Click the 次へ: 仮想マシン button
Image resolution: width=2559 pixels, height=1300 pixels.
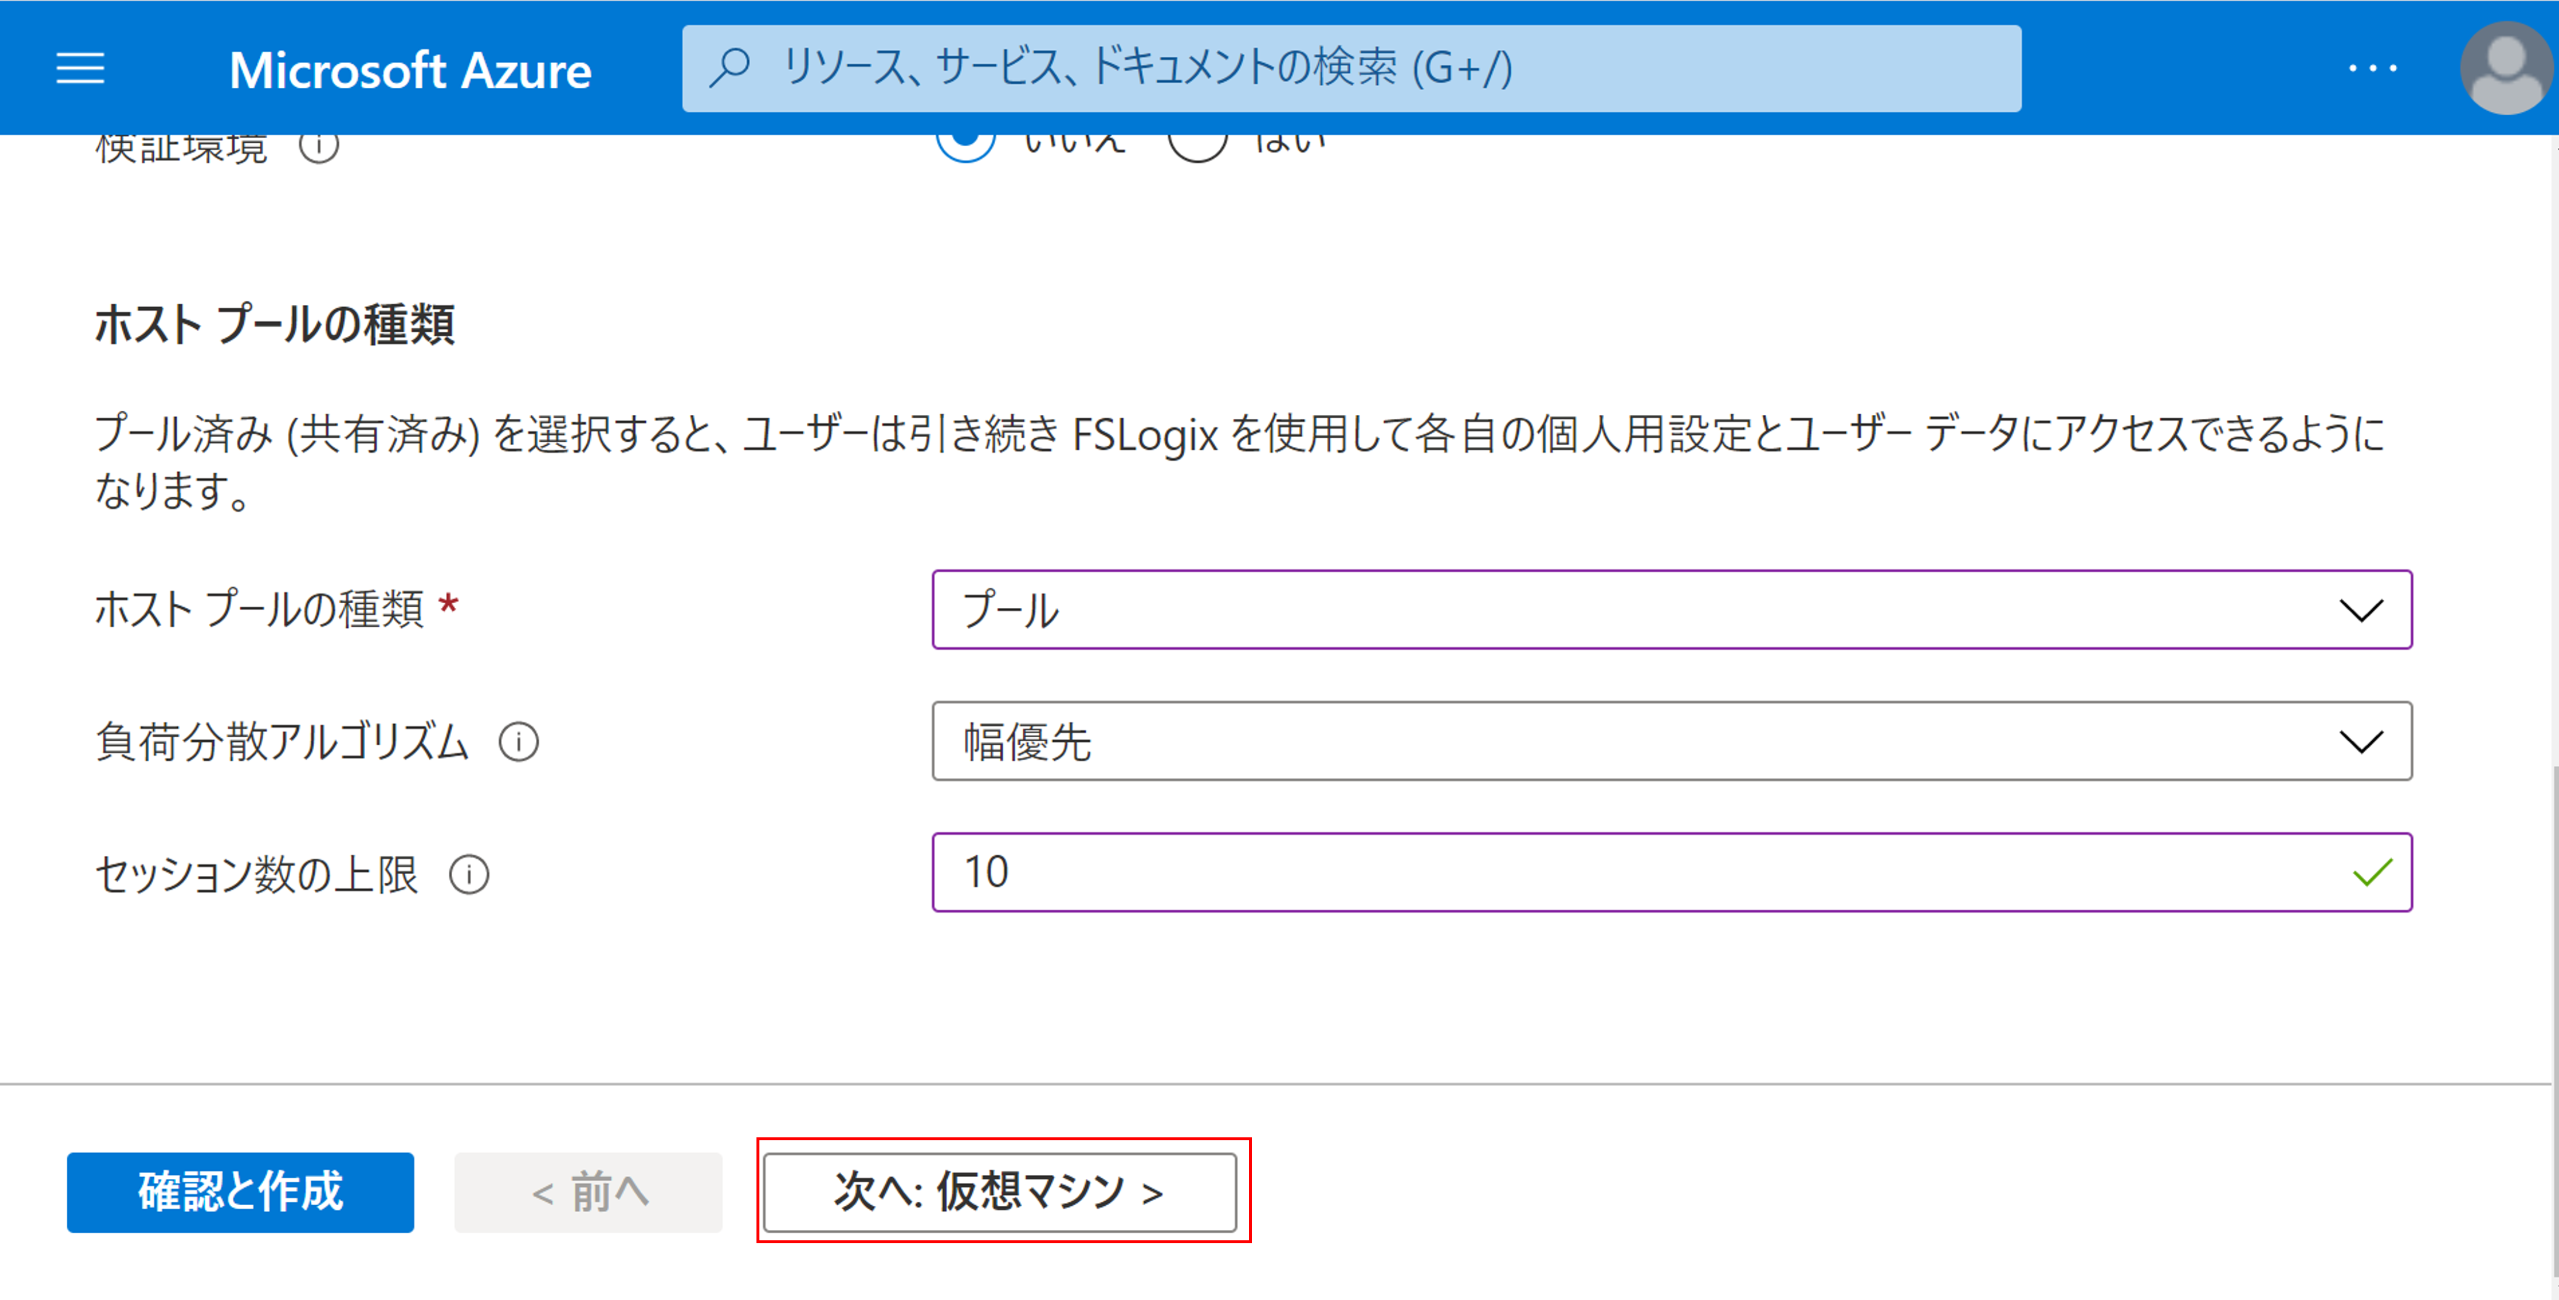999,1192
